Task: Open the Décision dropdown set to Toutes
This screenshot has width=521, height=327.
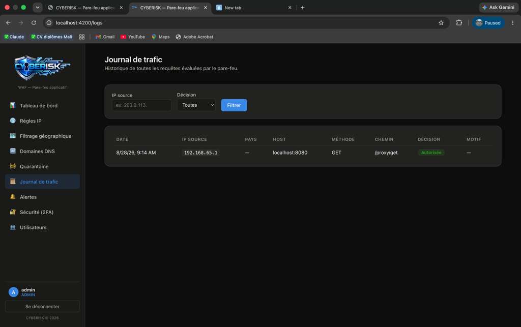Action: coord(196,105)
